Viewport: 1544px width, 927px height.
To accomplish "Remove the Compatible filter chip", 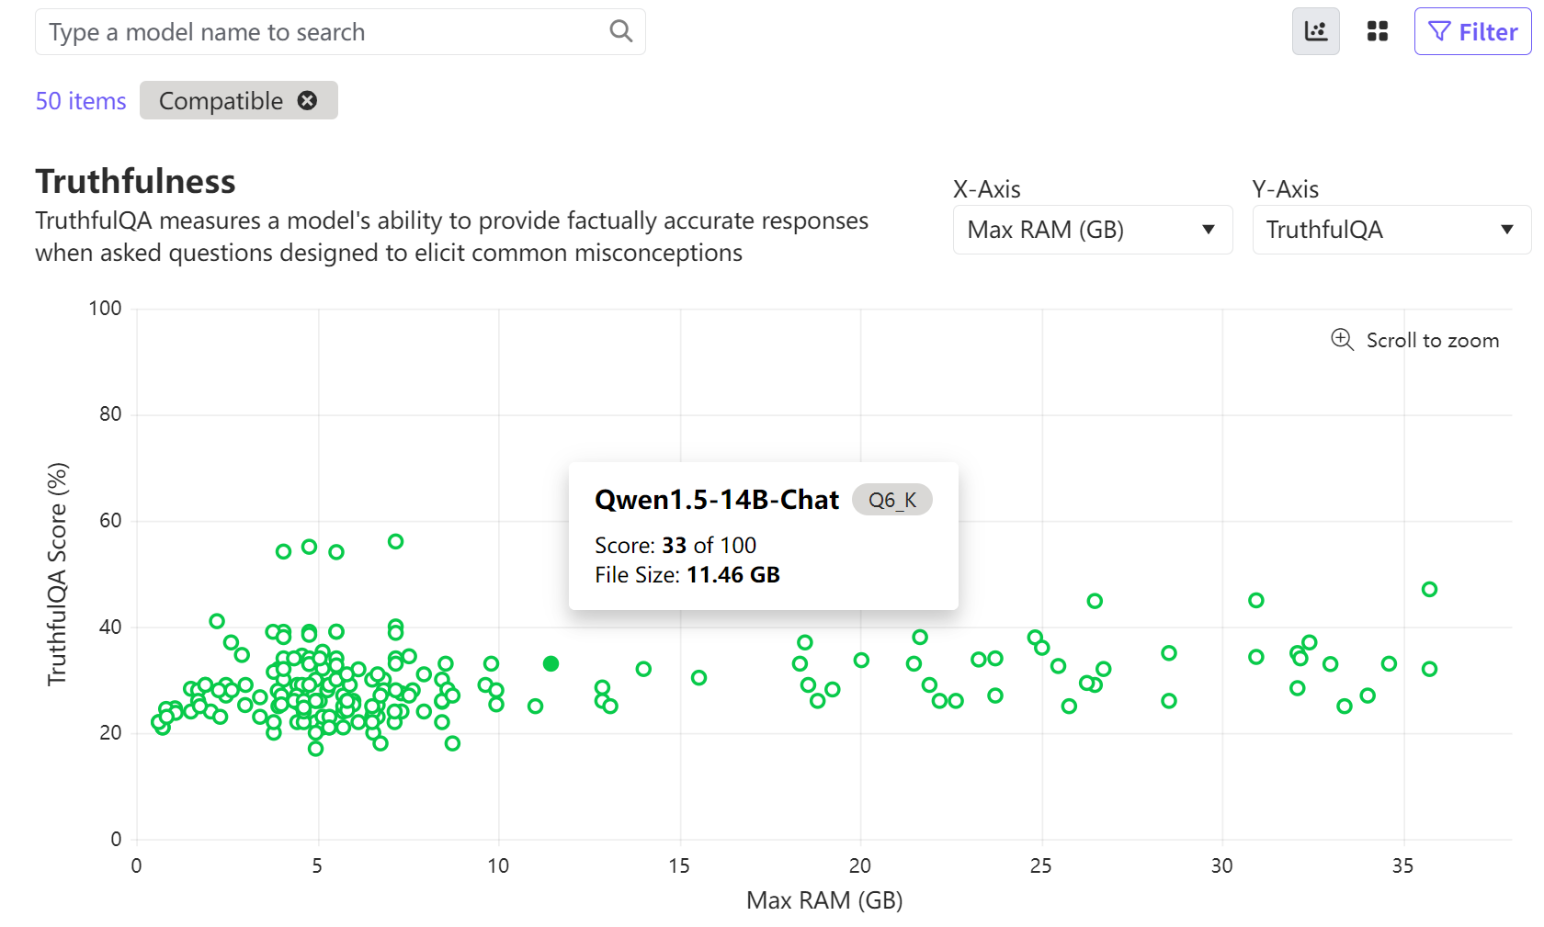I will click(x=308, y=100).
